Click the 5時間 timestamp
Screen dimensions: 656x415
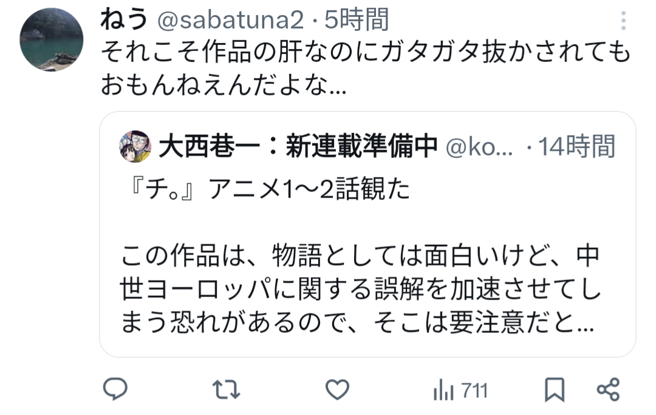coord(357,19)
